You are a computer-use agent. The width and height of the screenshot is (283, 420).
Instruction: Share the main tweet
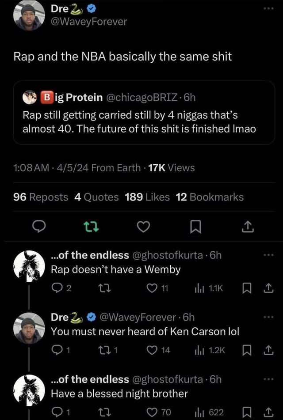(248, 227)
